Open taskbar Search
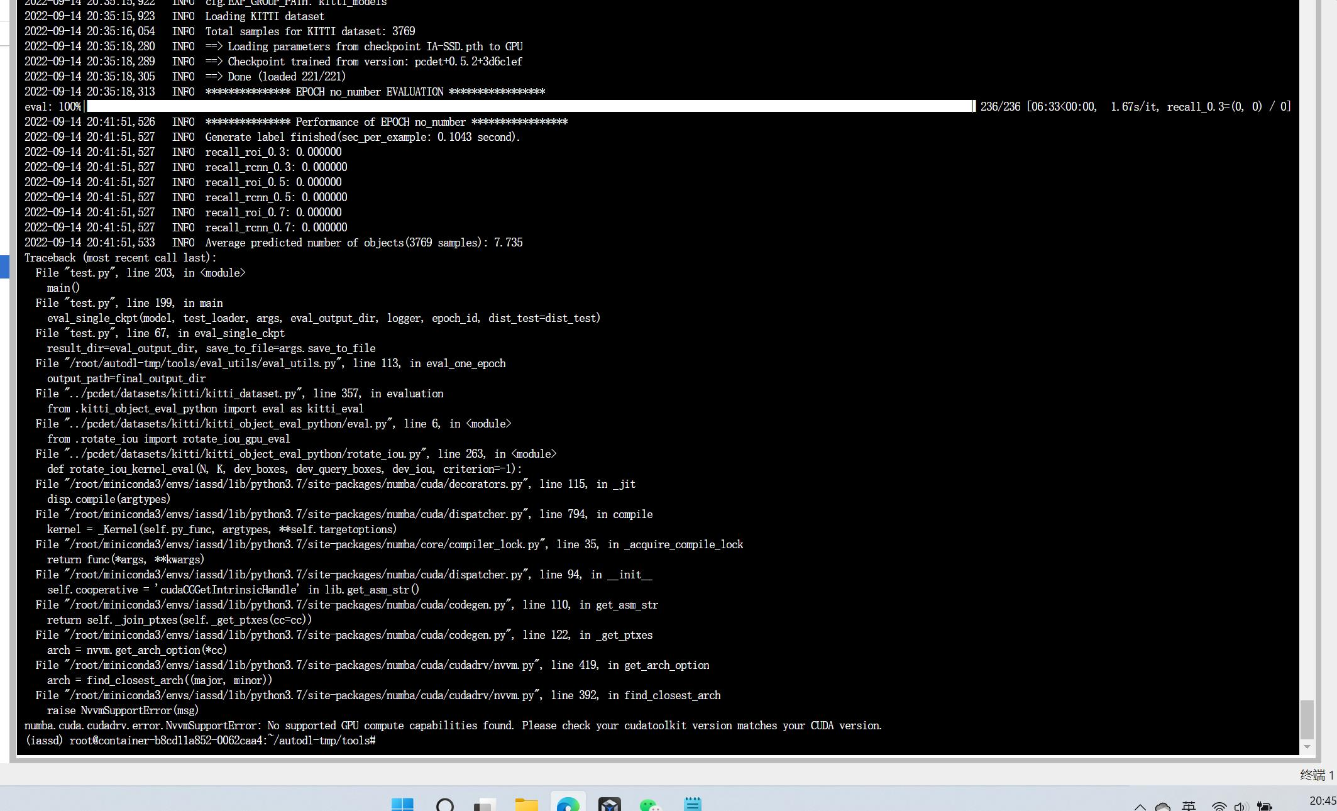This screenshot has width=1337, height=811. [x=445, y=804]
